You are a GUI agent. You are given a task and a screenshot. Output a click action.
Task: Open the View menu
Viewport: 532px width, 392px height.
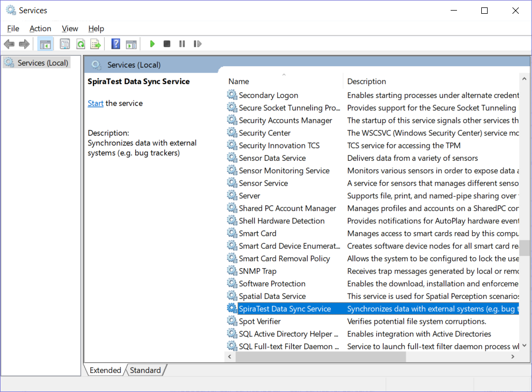point(70,29)
